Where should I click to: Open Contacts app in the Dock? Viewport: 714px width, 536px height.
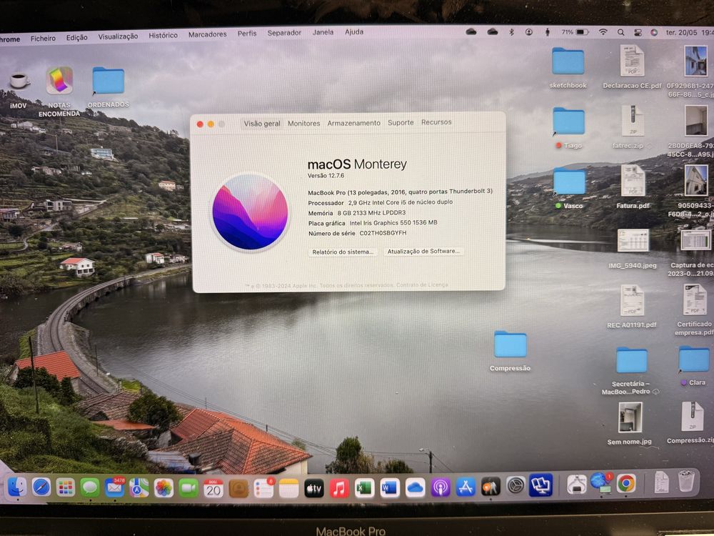tap(238, 489)
